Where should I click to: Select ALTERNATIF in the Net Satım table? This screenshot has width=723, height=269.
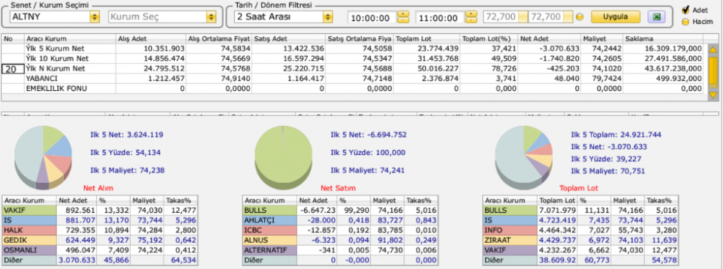pyautogui.click(x=341, y=250)
